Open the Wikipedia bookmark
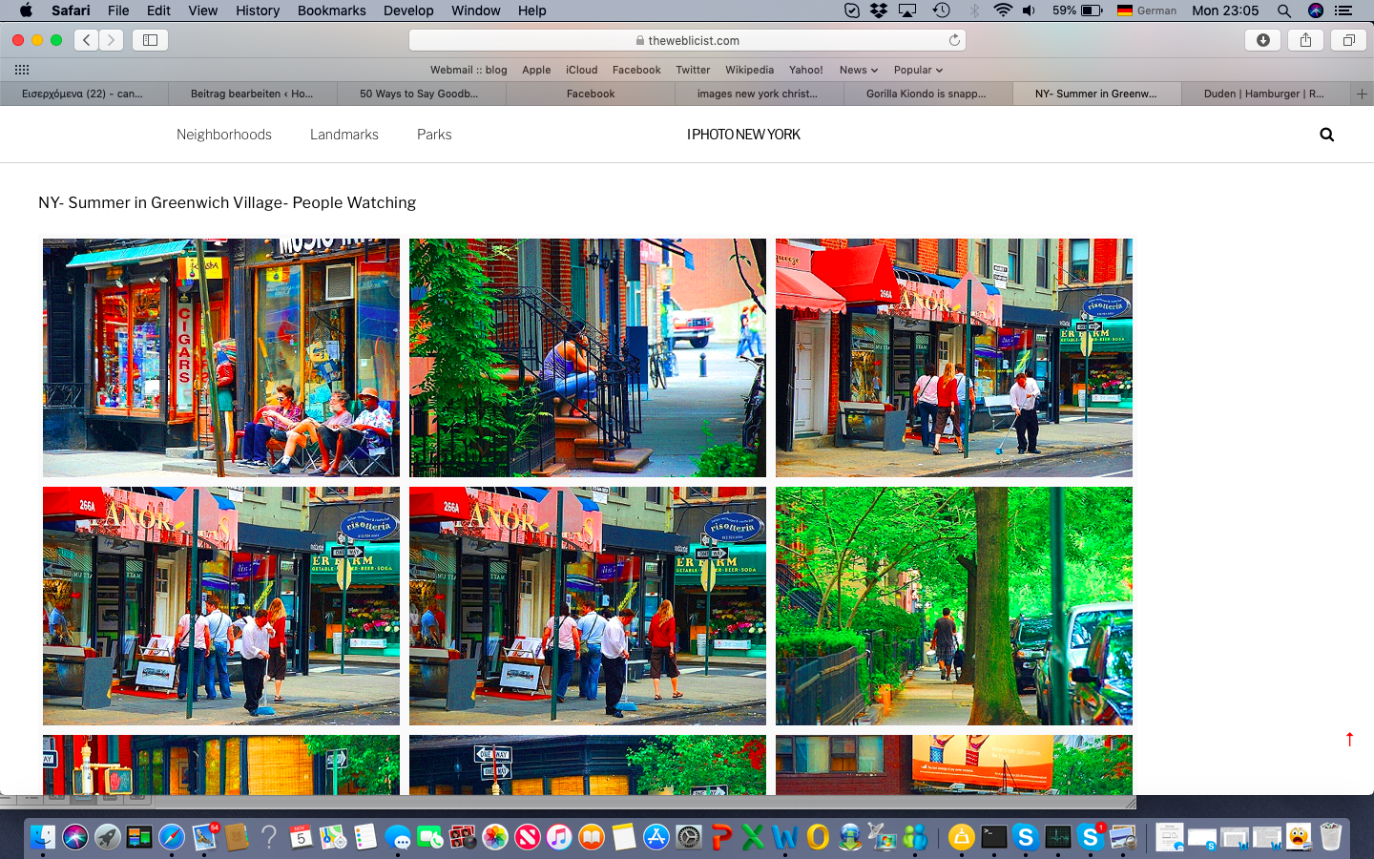This screenshot has height=859, width=1374. pyautogui.click(x=749, y=70)
